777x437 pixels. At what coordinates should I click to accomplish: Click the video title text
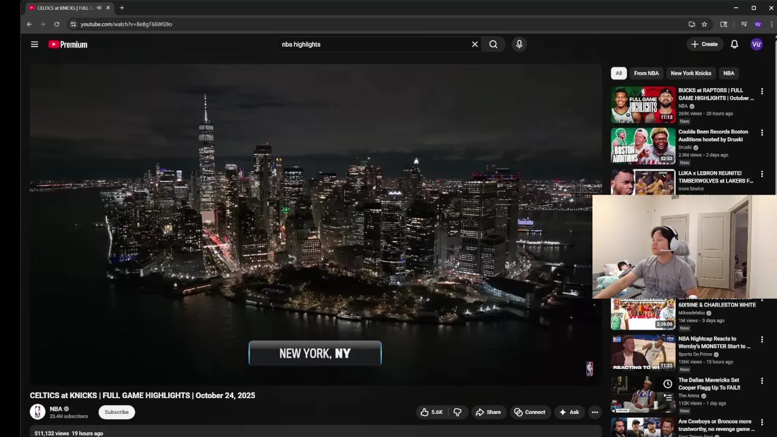click(x=143, y=395)
